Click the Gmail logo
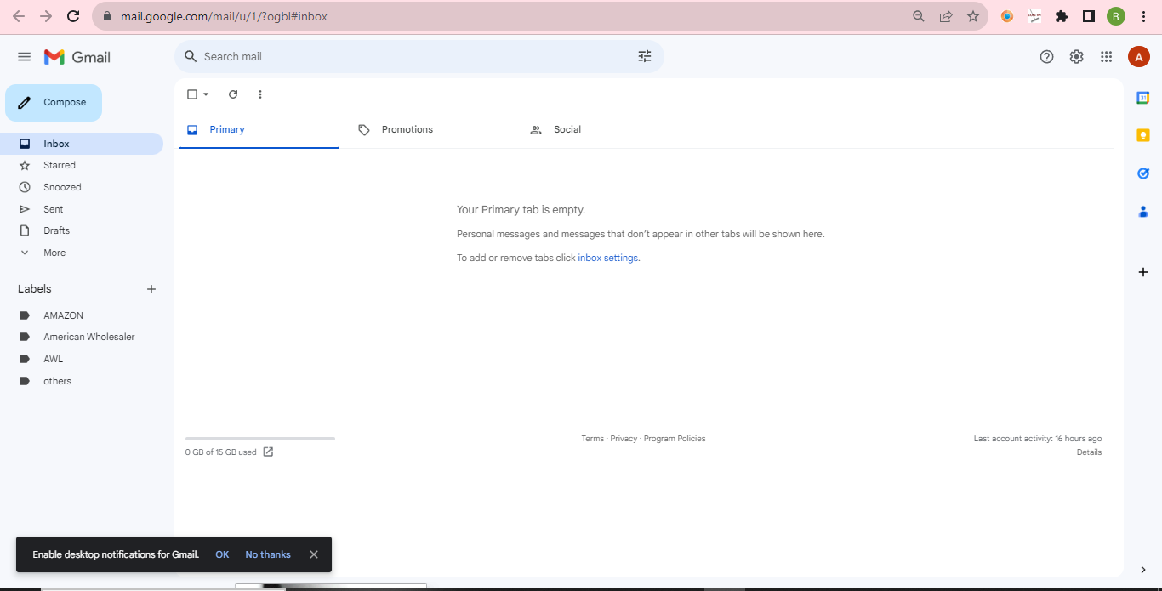1162x591 pixels. tap(77, 57)
